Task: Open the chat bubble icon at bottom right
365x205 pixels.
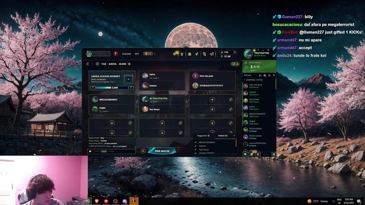Action: [245, 154]
